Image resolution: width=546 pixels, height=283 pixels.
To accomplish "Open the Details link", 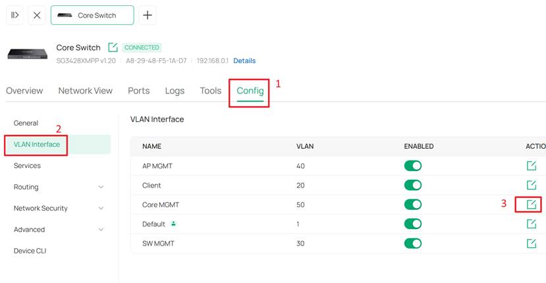I will (x=244, y=61).
